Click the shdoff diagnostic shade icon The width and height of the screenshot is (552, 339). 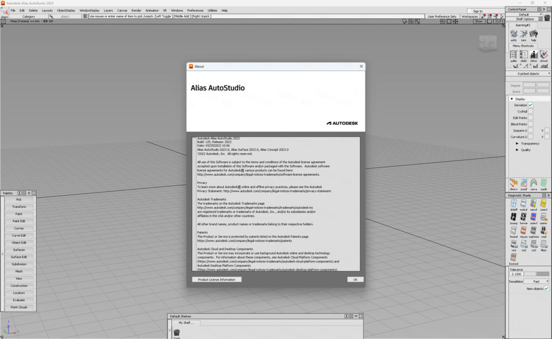tap(514, 203)
